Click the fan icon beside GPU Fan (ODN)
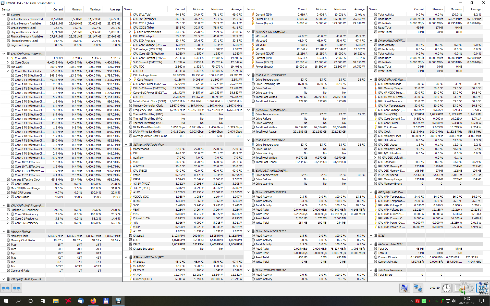 point(375,114)
